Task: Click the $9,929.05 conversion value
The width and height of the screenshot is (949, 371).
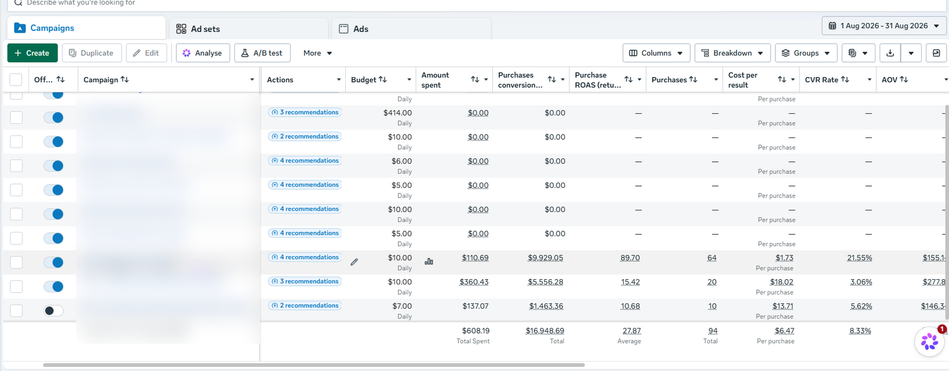Action: click(x=546, y=258)
